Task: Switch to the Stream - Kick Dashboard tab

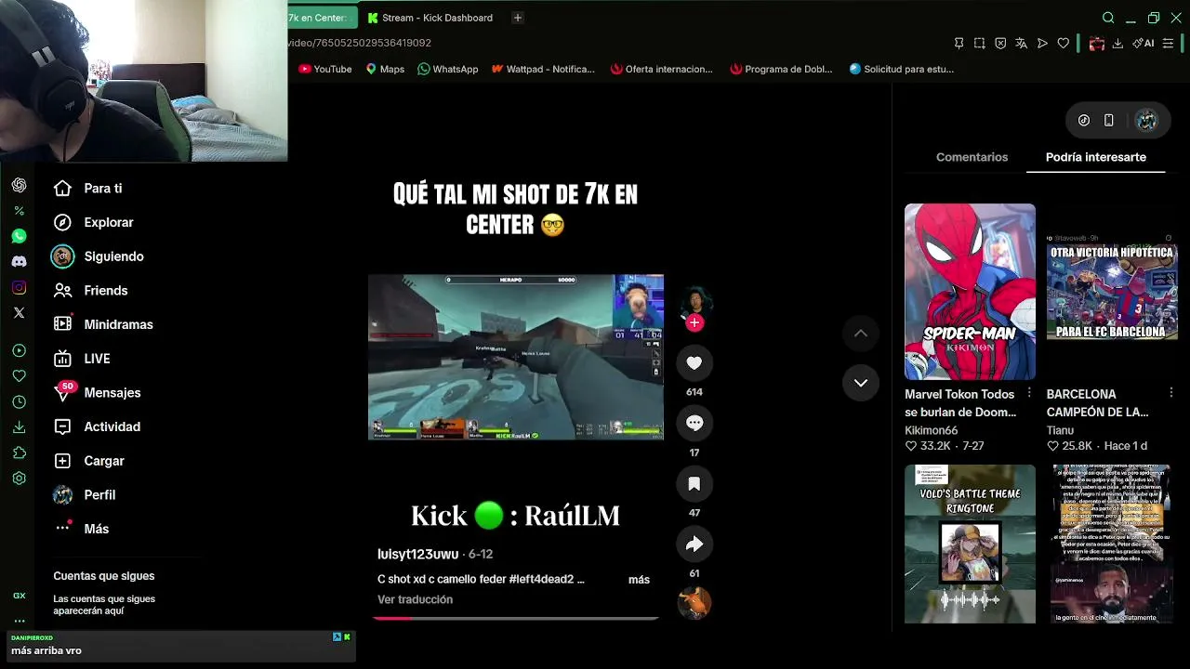Action: click(430, 18)
